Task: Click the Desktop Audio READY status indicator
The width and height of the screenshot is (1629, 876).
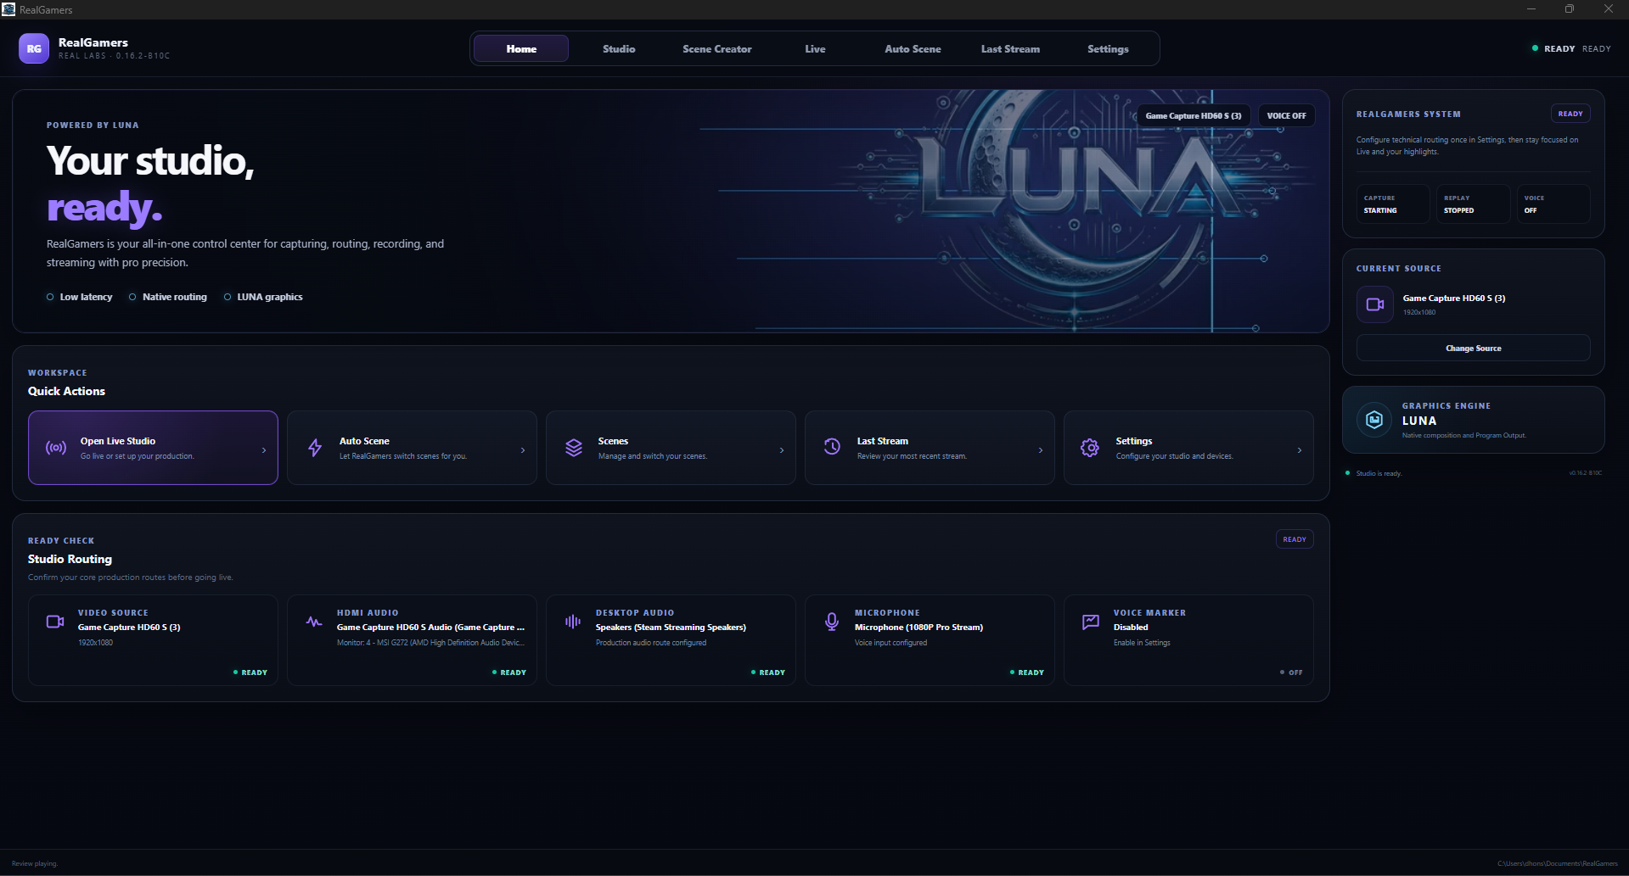Action: pyautogui.click(x=768, y=672)
